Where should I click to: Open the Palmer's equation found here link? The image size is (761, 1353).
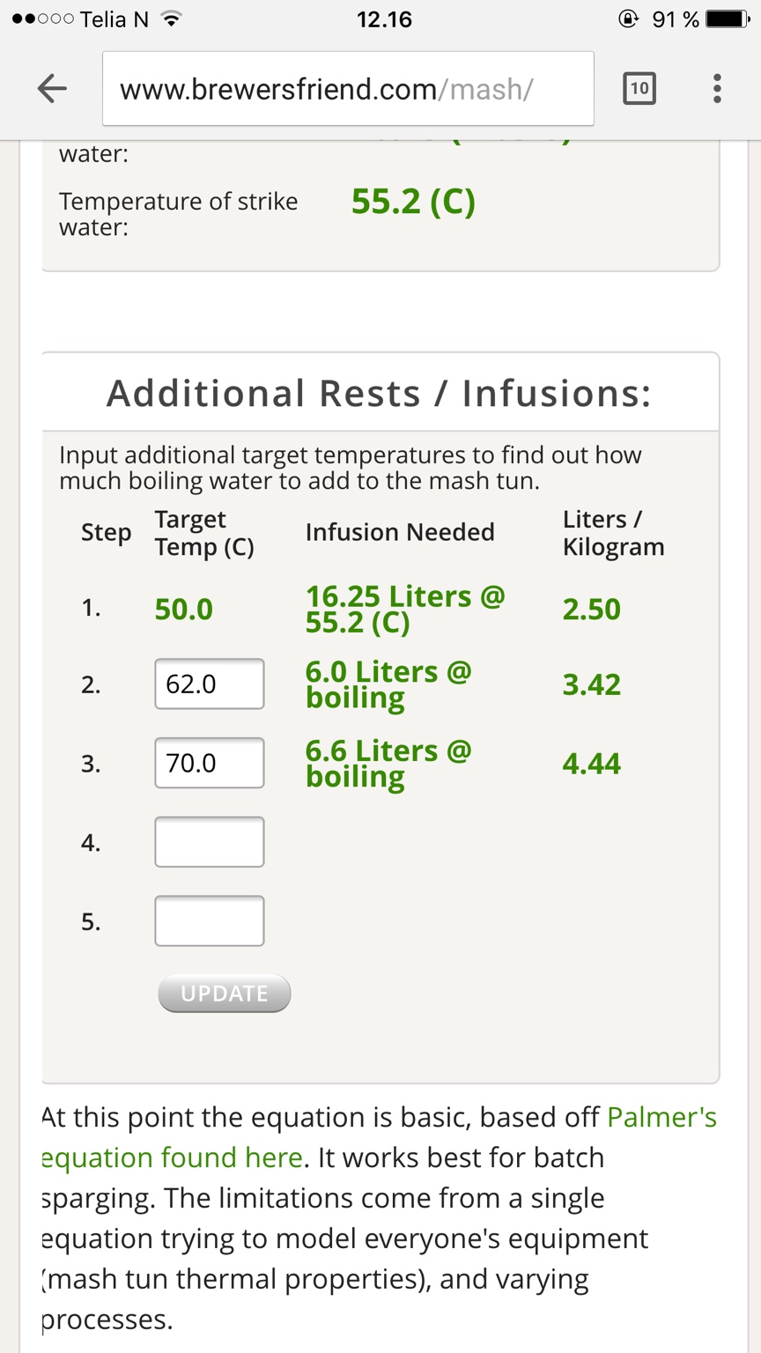[379, 1137]
